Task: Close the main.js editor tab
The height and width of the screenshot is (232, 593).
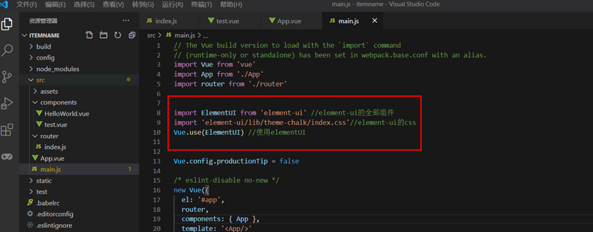Action: [x=374, y=21]
